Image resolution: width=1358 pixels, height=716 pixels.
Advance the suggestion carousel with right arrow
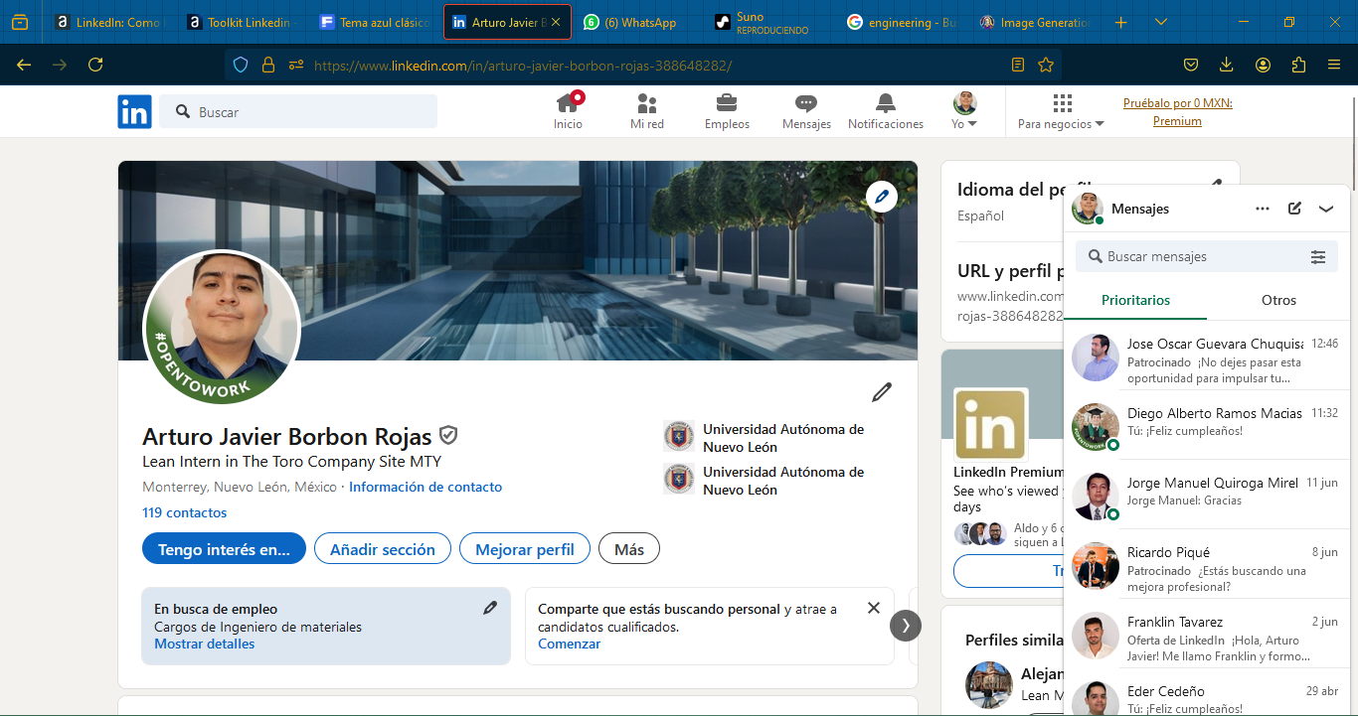pos(906,625)
